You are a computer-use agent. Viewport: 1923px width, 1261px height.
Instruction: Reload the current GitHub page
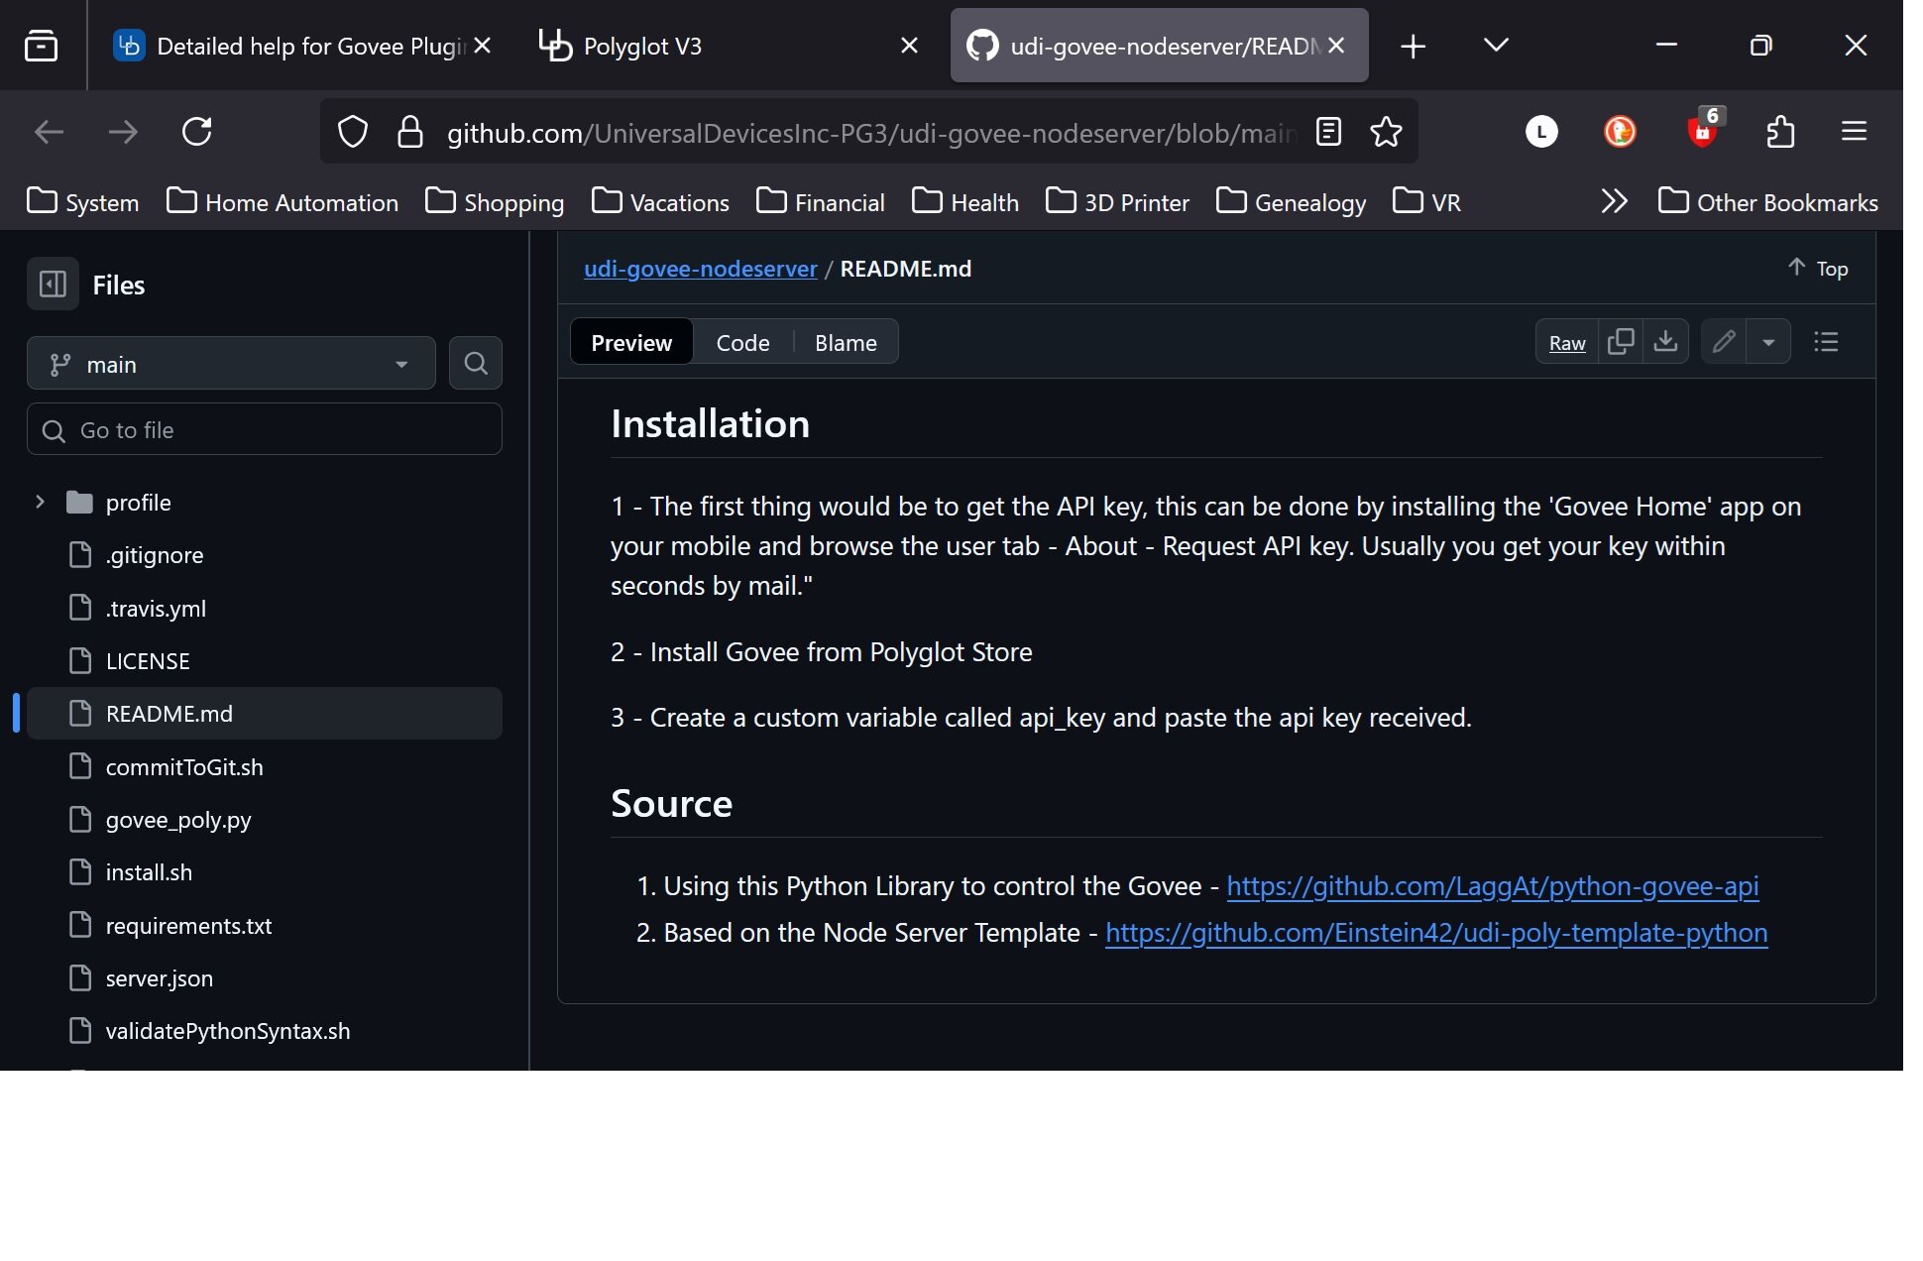click(x=197, y=132)
